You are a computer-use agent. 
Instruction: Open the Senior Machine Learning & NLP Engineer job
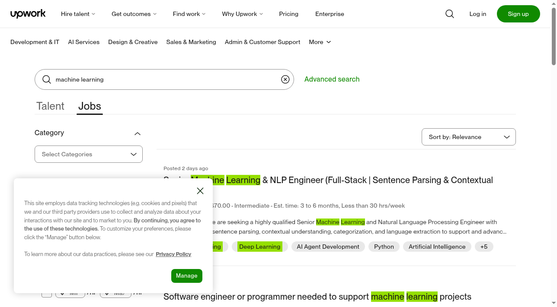point(328,180)
